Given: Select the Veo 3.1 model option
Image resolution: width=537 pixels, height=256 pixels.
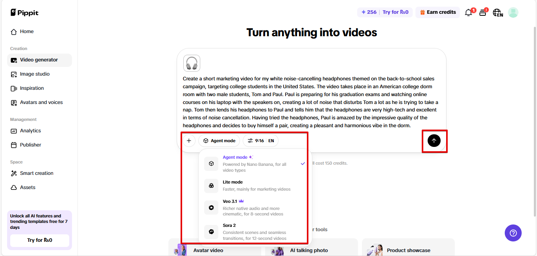Looking at the screenshot, I should (255, 208).
